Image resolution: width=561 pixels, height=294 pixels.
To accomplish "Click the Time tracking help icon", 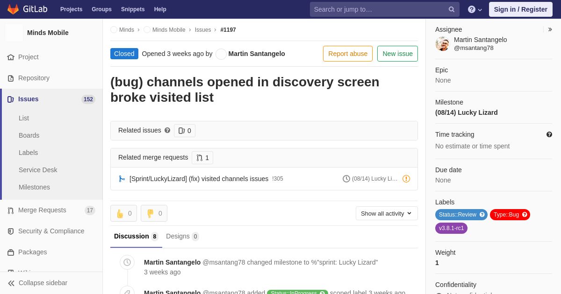I will pos(549,134).
